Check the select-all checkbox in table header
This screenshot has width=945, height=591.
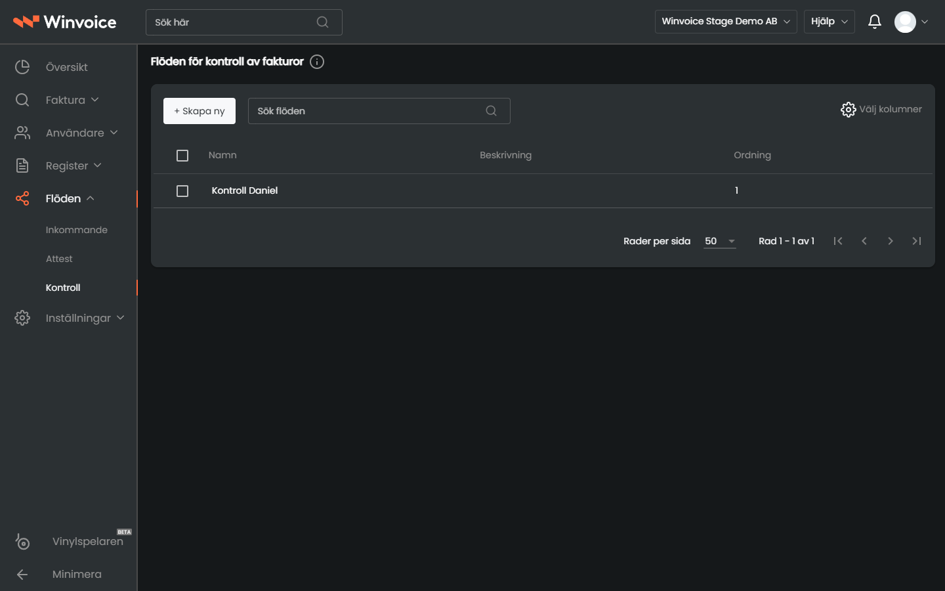click(182, 156)
